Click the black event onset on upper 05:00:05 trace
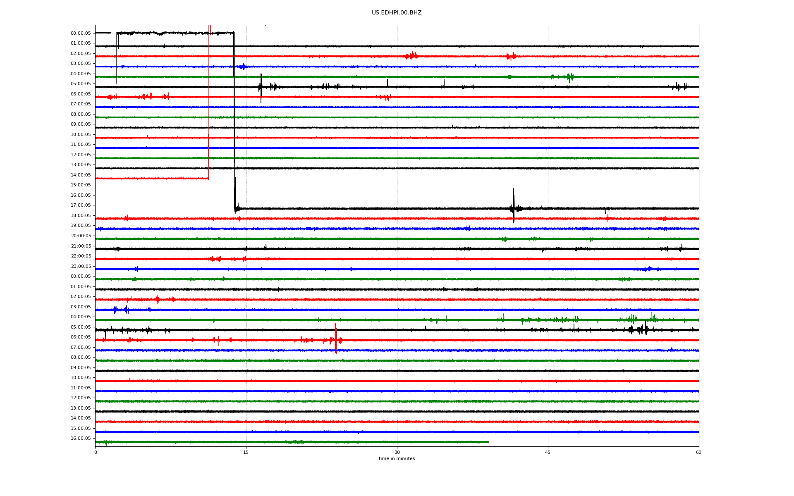The height and width of the screenshot is (496, 794). click(x=261, y=87)
